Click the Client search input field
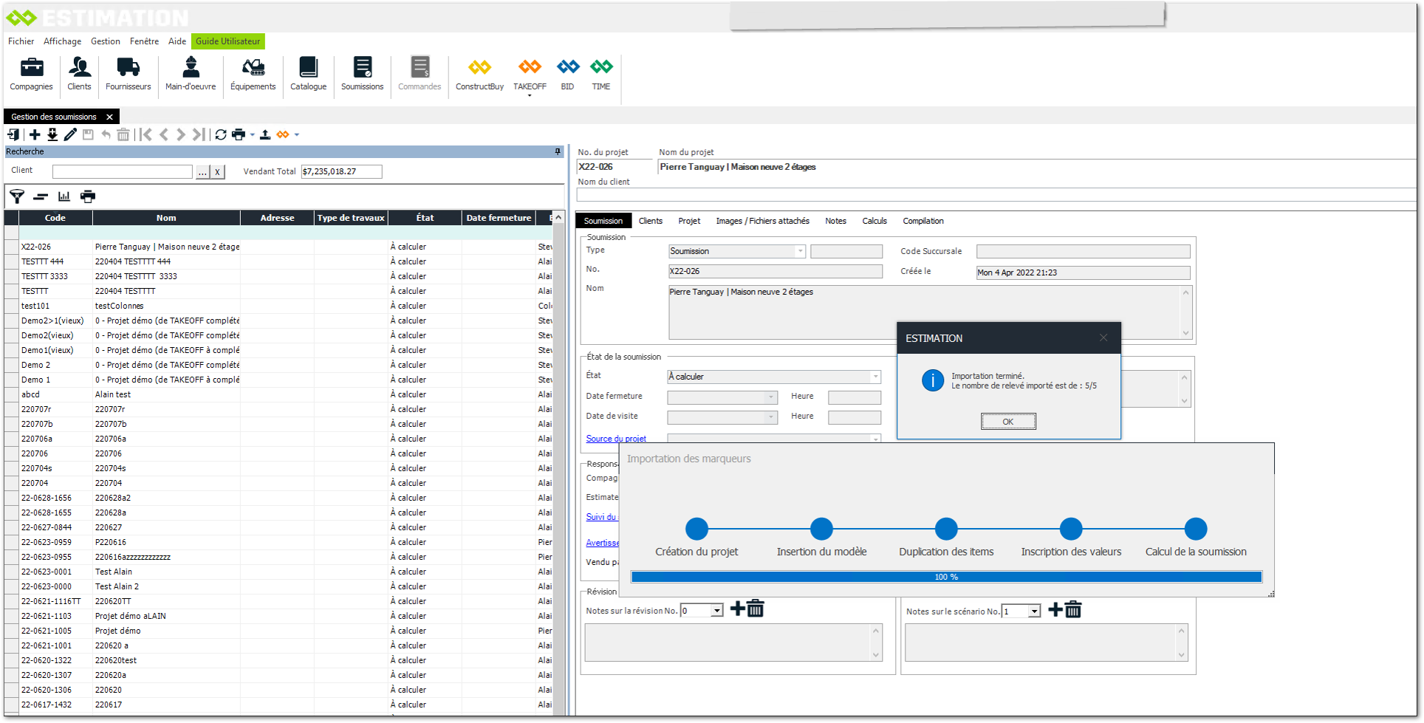The height and width of the screenshot is (723, 1424). coord(123,171)
